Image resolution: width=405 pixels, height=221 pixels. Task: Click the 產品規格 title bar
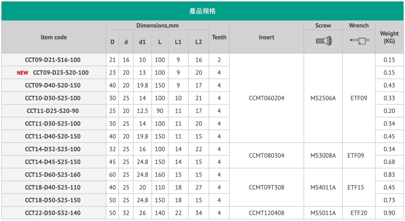202,11
